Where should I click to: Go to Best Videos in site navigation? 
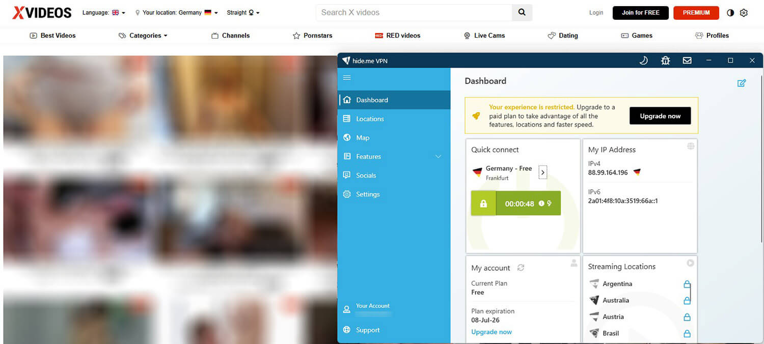coord(52,36)
